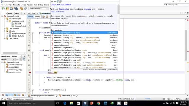The height and width of the screenshot is (106, 189).
Task: Click the NetBeans taskbar icon
Action: click(x=85, y=103)
